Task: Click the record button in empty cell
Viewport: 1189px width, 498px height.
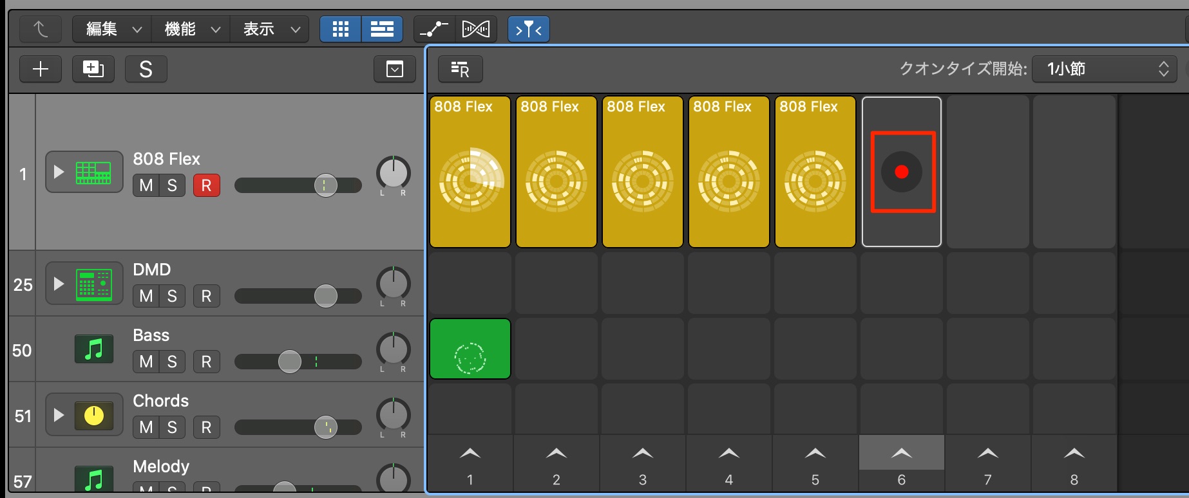Action: 902,172
